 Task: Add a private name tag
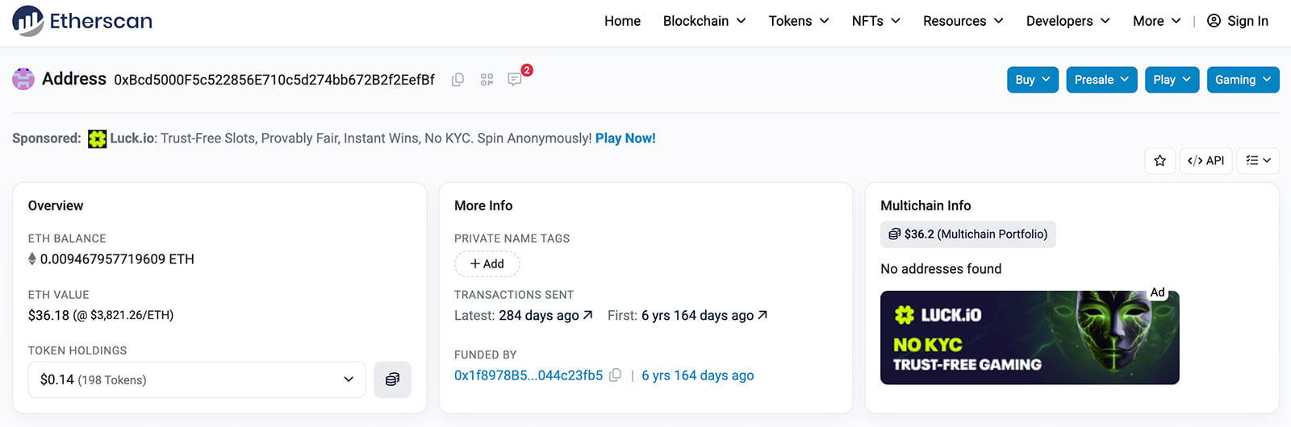(x=487, y=263)
